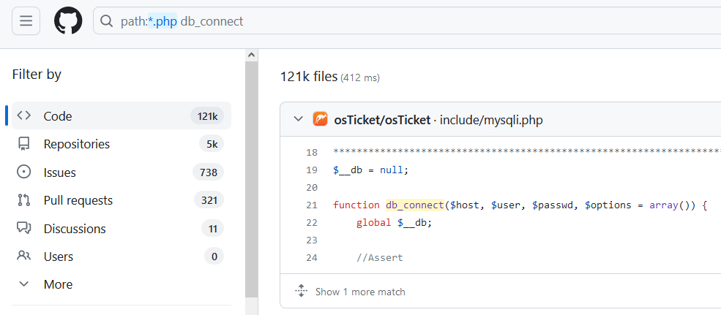Collapse the osTicket result card chevron
Screen dimensions: 721x315
[x=298, y=119]
